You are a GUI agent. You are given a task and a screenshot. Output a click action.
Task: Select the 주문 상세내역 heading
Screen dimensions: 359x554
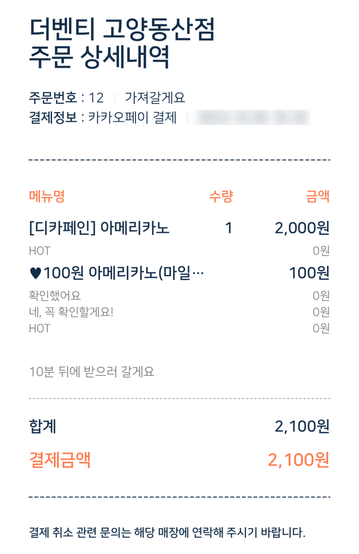point(99,58)
